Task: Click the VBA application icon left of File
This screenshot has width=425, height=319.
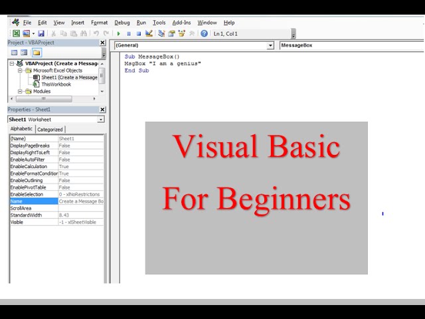Action: 16,22
